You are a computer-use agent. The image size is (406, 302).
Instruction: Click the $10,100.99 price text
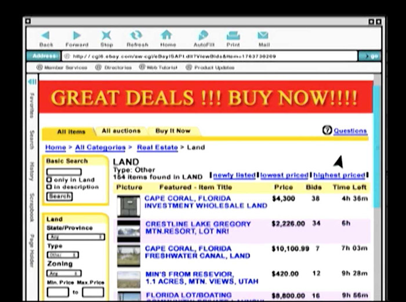pyautogui.click(x=290, y=249)
